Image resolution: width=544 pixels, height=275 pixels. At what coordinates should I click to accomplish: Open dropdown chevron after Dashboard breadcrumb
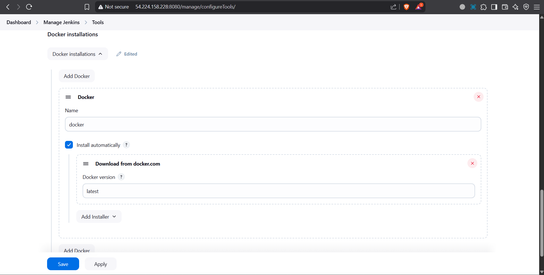point(37,22)
